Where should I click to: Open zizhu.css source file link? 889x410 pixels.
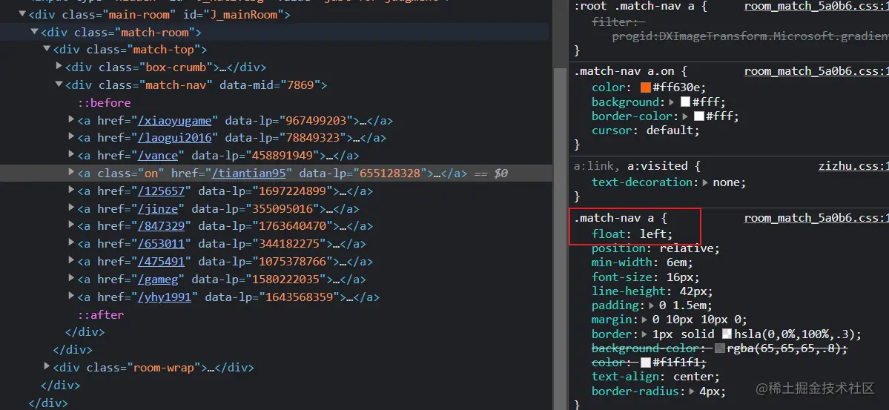(853, 166)
